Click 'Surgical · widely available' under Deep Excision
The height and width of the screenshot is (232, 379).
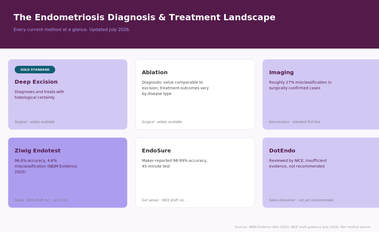point(35,122)
